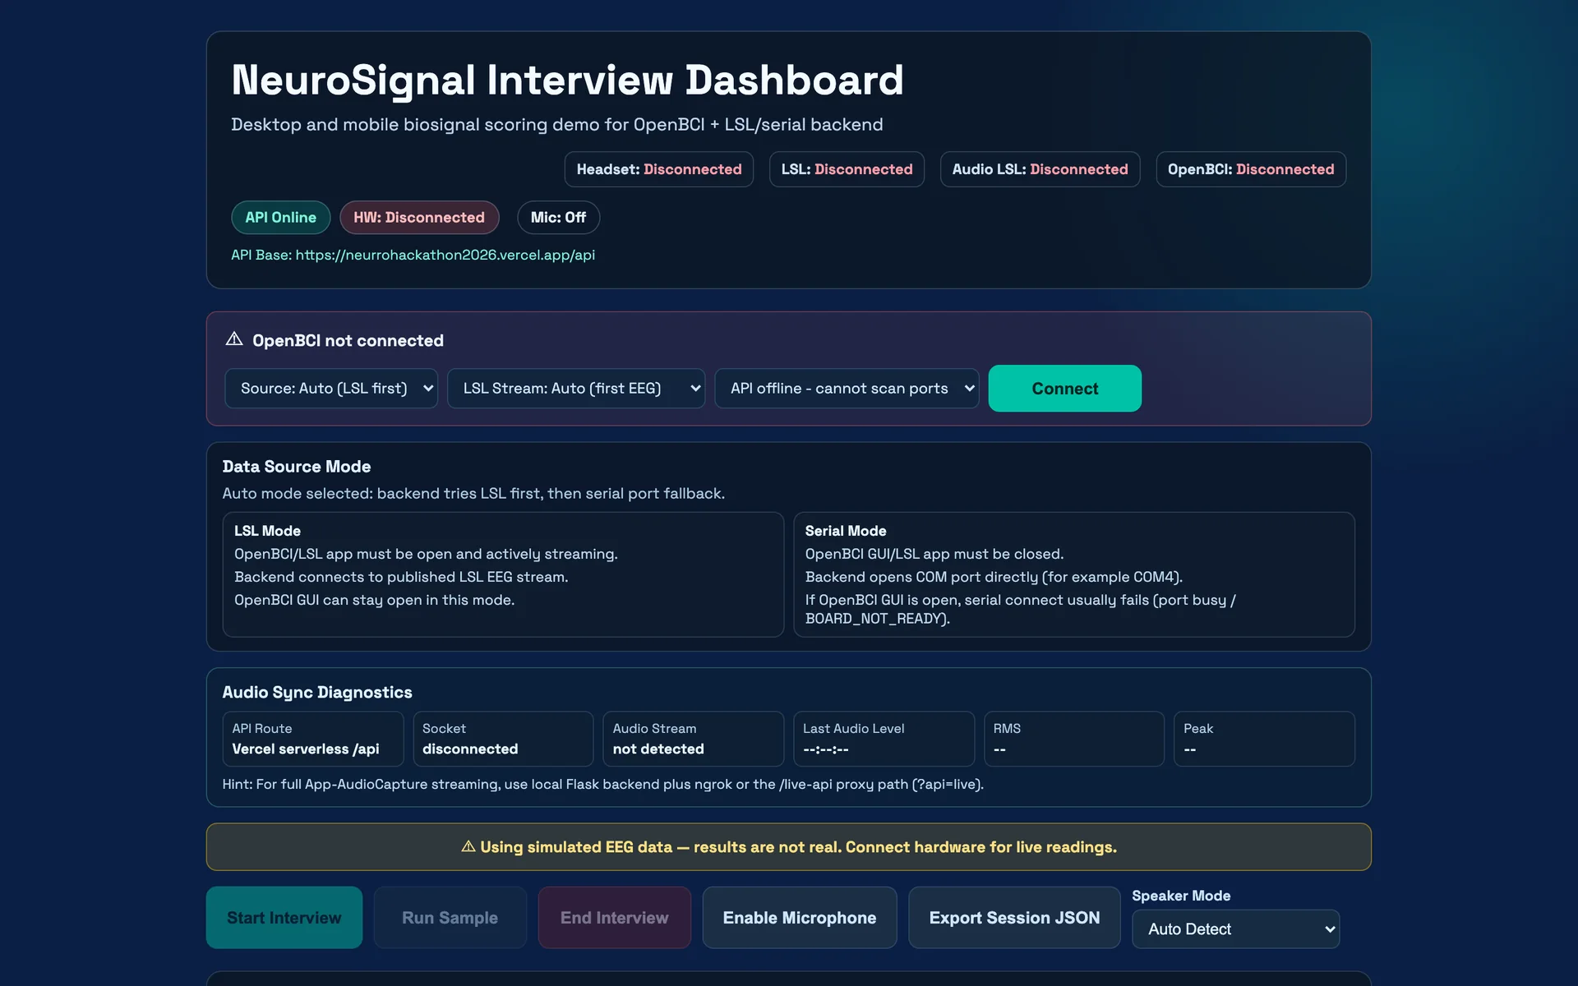Click the RMS diagnostics value
Image resolution: width=1578 pixels, height=986 pixels.
[x=999, y=750]
